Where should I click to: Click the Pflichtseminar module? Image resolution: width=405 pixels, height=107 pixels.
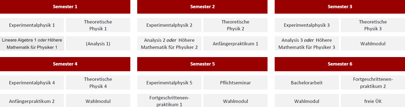[x=235, y=82]
